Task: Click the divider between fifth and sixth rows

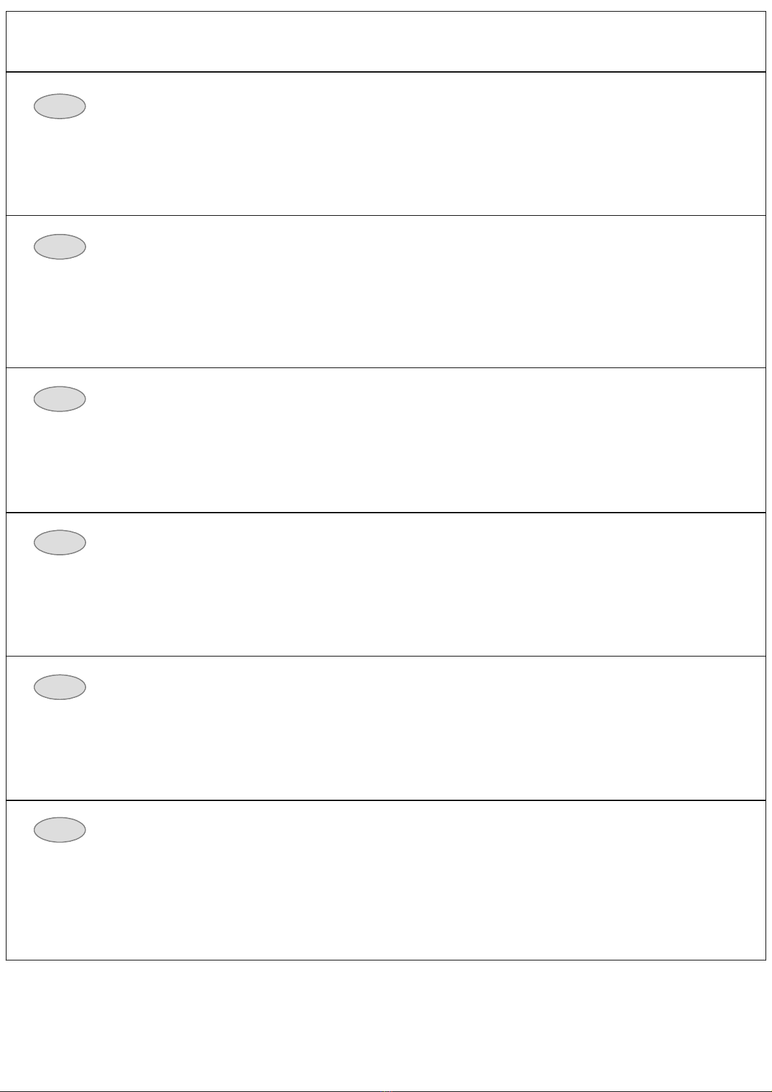Action: [386, 800]
